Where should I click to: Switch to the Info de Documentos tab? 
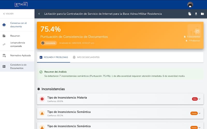coord(86,57)
